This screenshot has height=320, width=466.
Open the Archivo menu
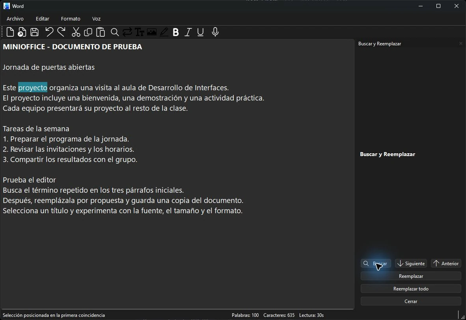pos(15,19)
